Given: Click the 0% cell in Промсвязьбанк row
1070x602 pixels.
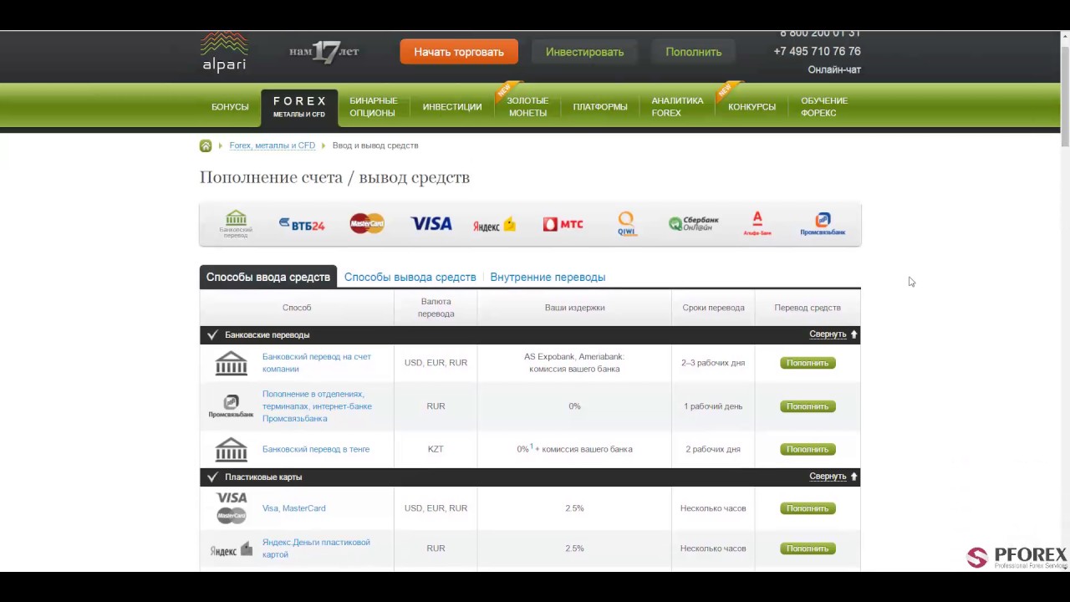Looking at the screenshot, I should coord(574,406).
